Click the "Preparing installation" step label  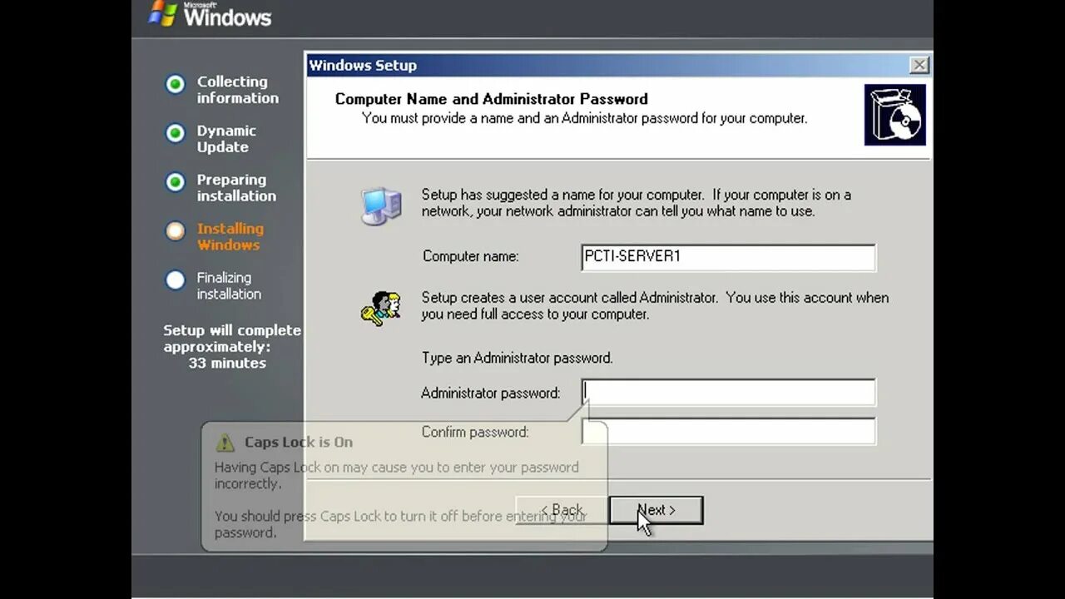236,188
